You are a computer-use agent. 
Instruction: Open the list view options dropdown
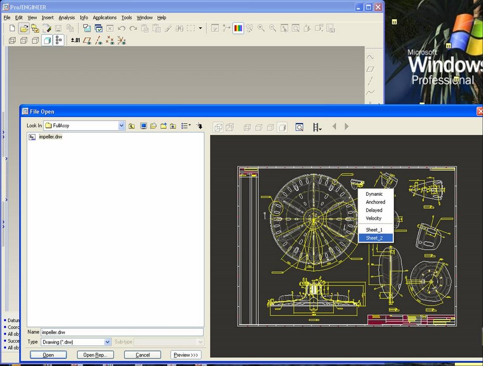click(186, 126)
